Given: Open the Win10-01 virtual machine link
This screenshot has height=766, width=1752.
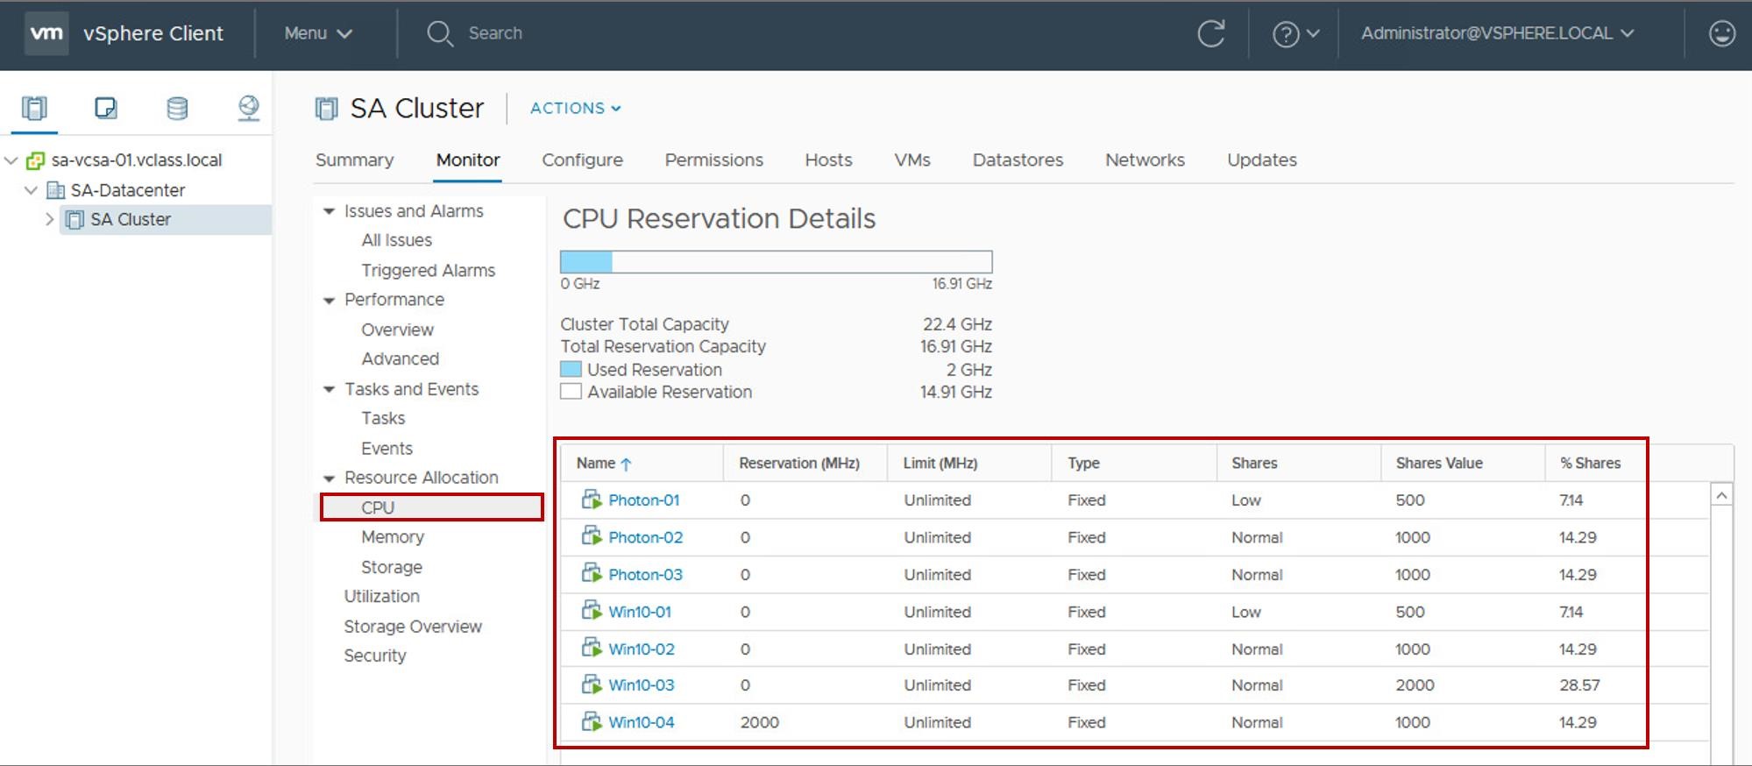Looking at the screenshot, I should (640, 612).
